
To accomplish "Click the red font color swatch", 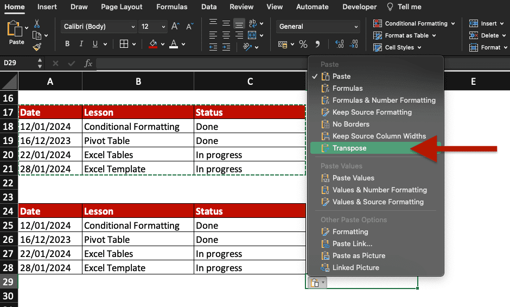I will point(174,44).
